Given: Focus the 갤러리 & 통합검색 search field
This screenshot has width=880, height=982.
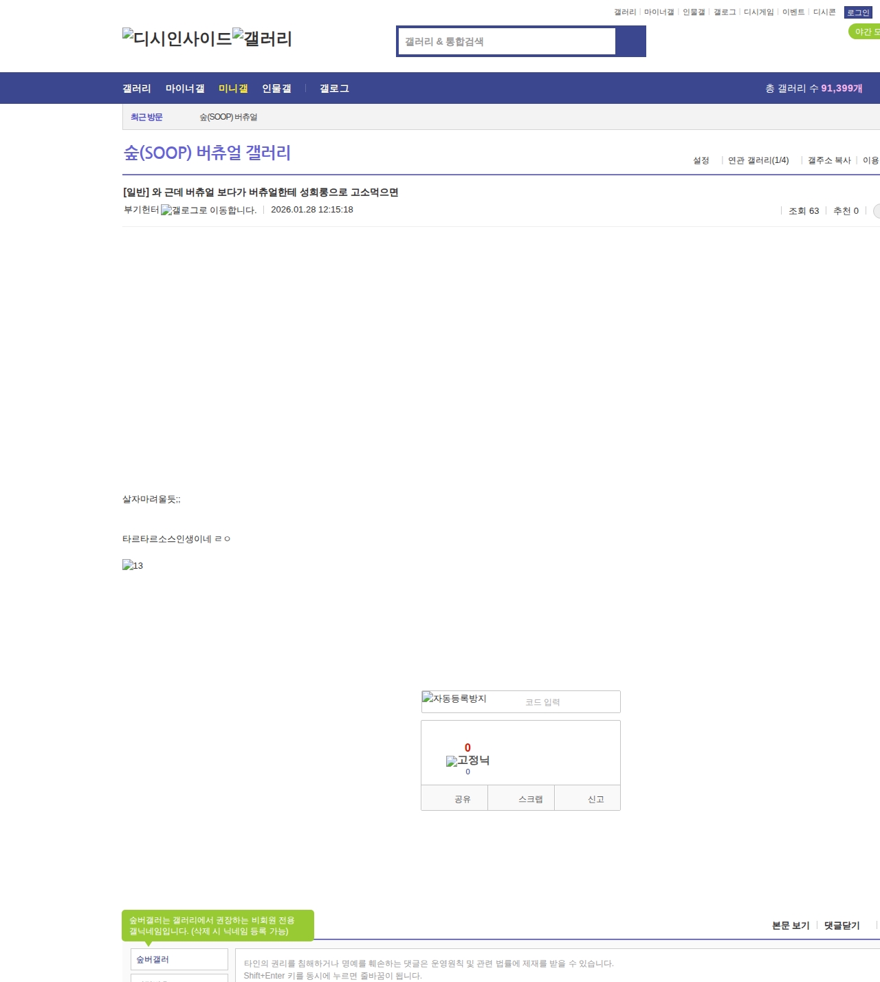Looking at the screenshot, I should pos(507,41).
